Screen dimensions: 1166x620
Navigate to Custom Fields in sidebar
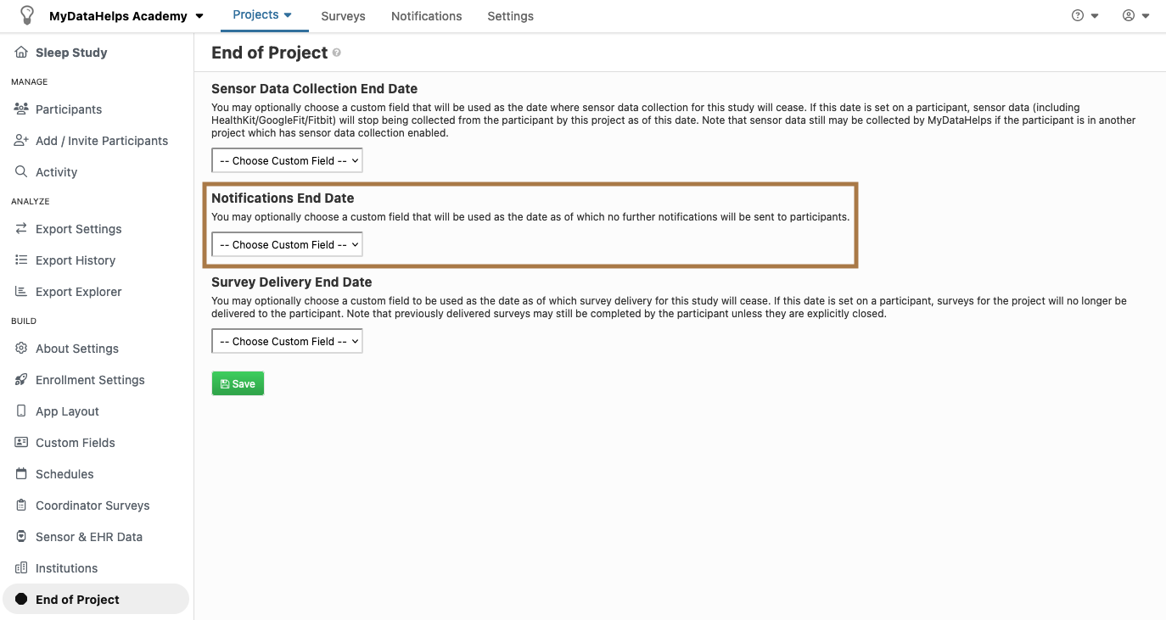tap(75, 443)
